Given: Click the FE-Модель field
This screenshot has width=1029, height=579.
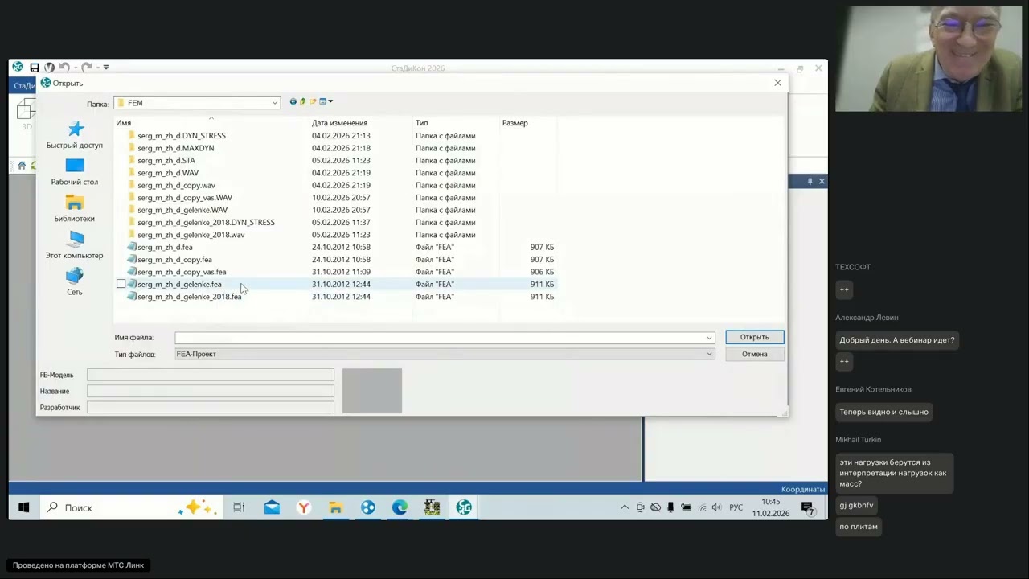Looking at the screenshot, I should coord(211,376).
